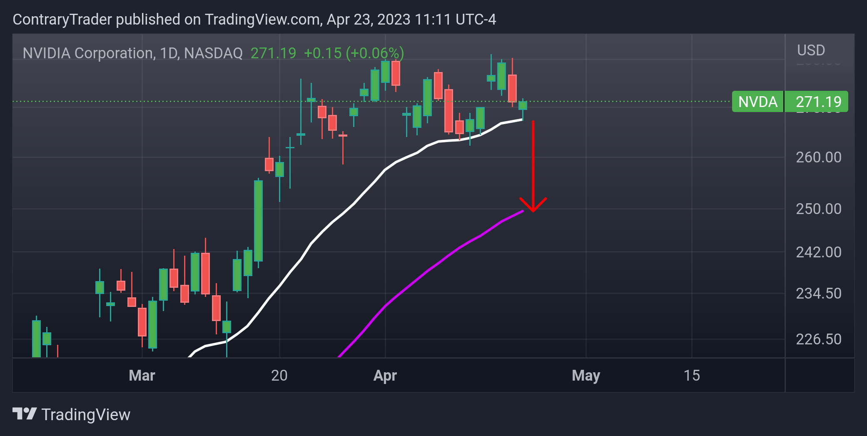This screenshot has width=867, height=436.
Task: Click the 15 date label on time axis
Action: tap(692, 376)
